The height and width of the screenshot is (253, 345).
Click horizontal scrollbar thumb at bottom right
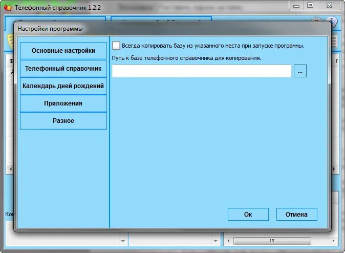click(x=272, y=241)
